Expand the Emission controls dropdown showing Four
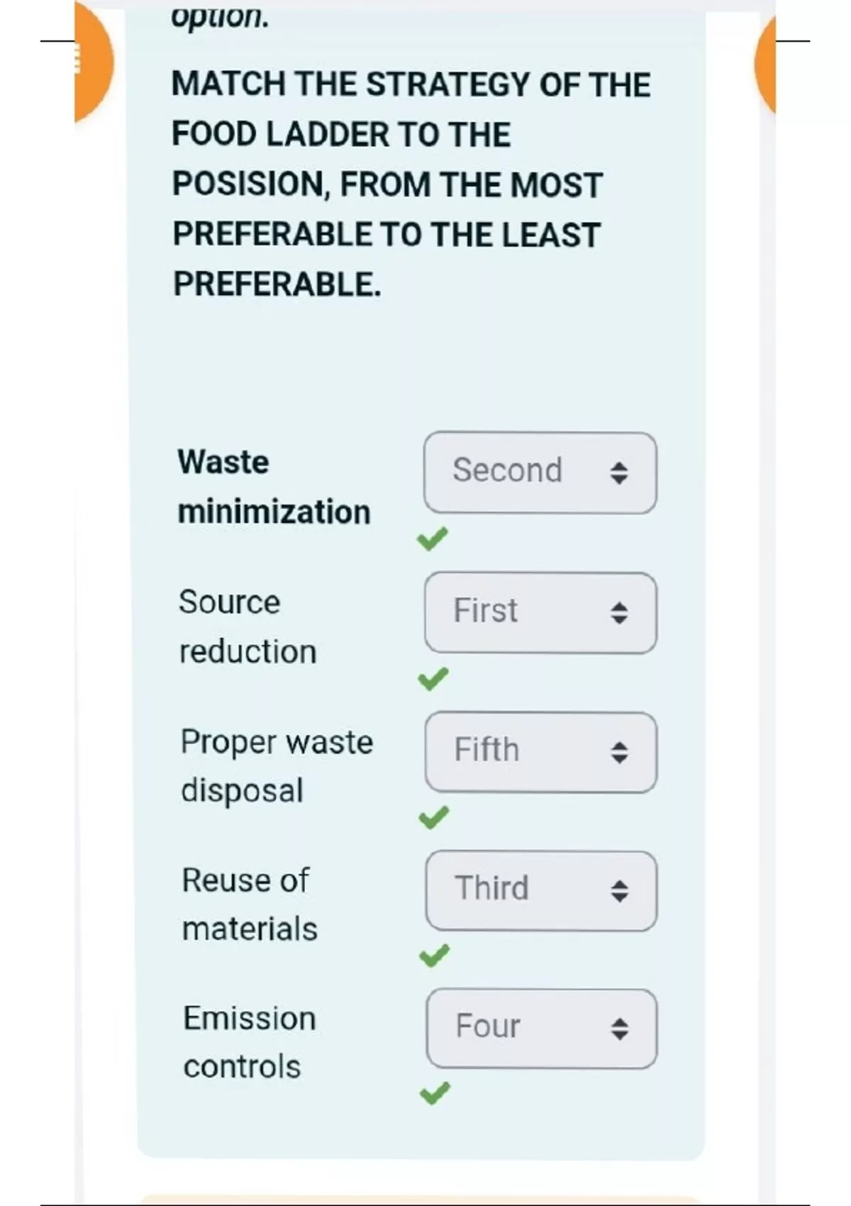Viewport: 851px width, 1206px height. click(541, 1029)
